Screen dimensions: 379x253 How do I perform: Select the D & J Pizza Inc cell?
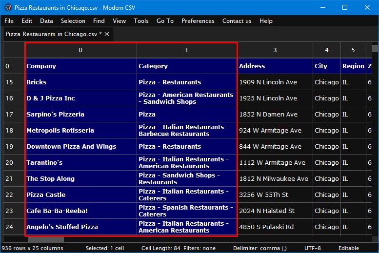(x=81, y=98)
